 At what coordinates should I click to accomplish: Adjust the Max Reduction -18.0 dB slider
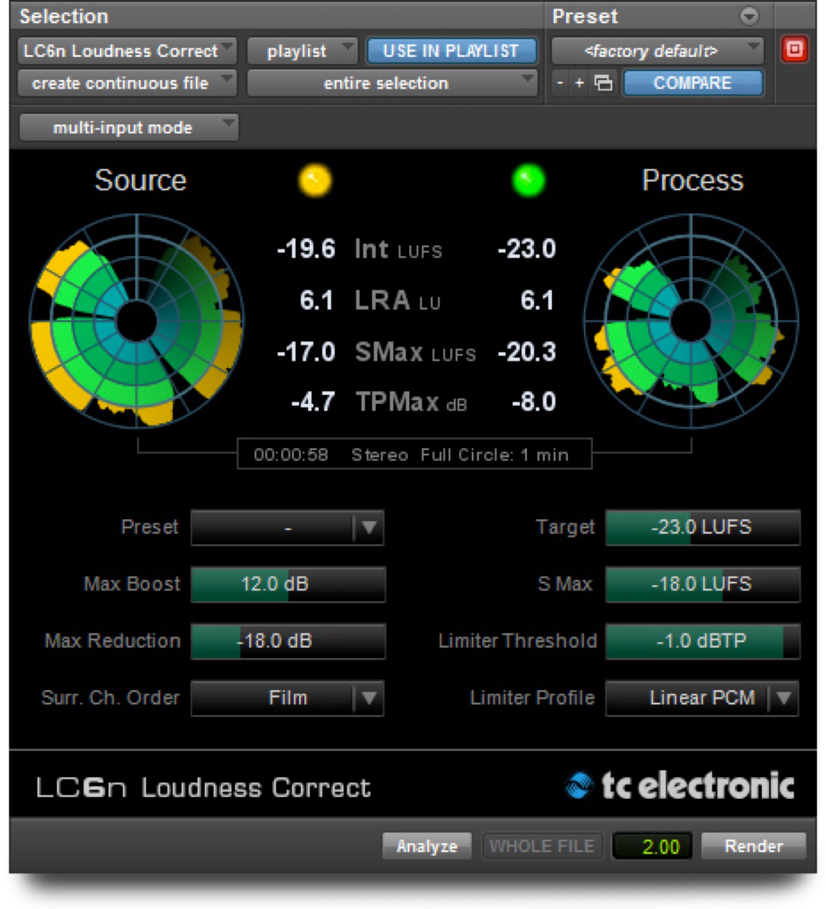tap(288, 641)
